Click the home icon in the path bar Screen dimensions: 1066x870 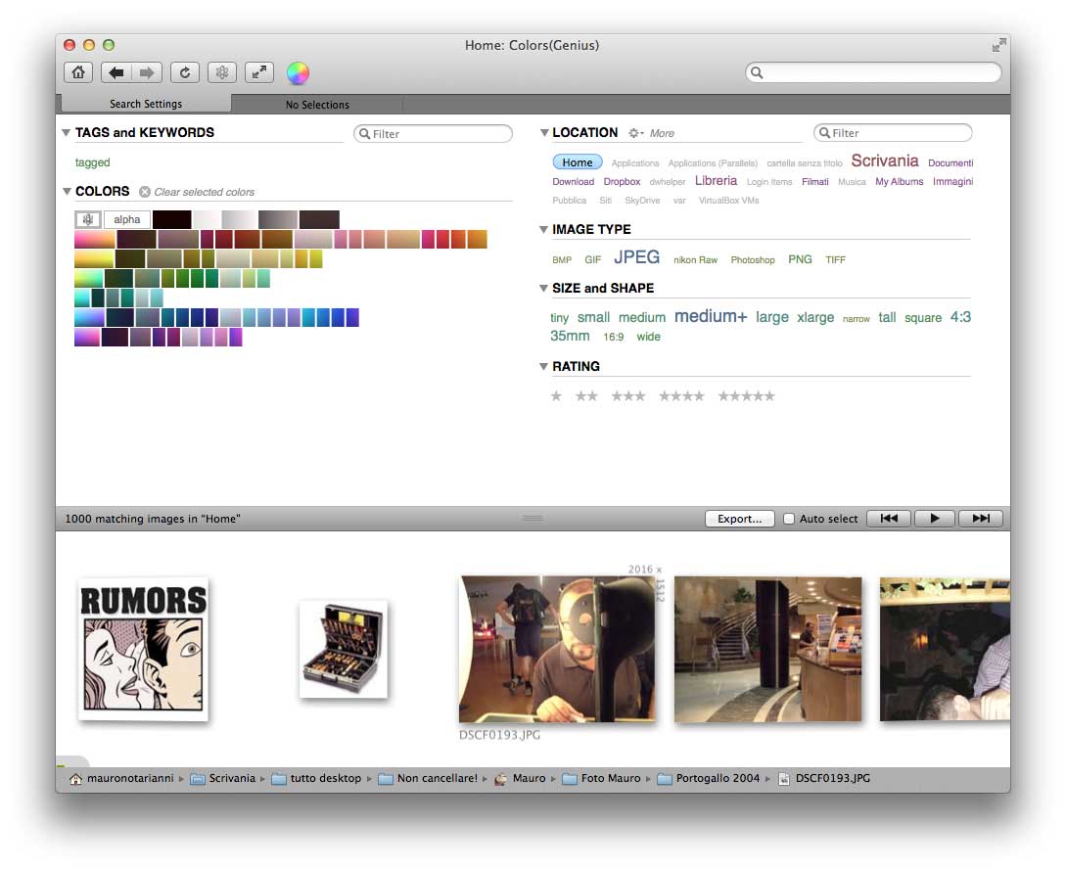click(x=75, y=779)
